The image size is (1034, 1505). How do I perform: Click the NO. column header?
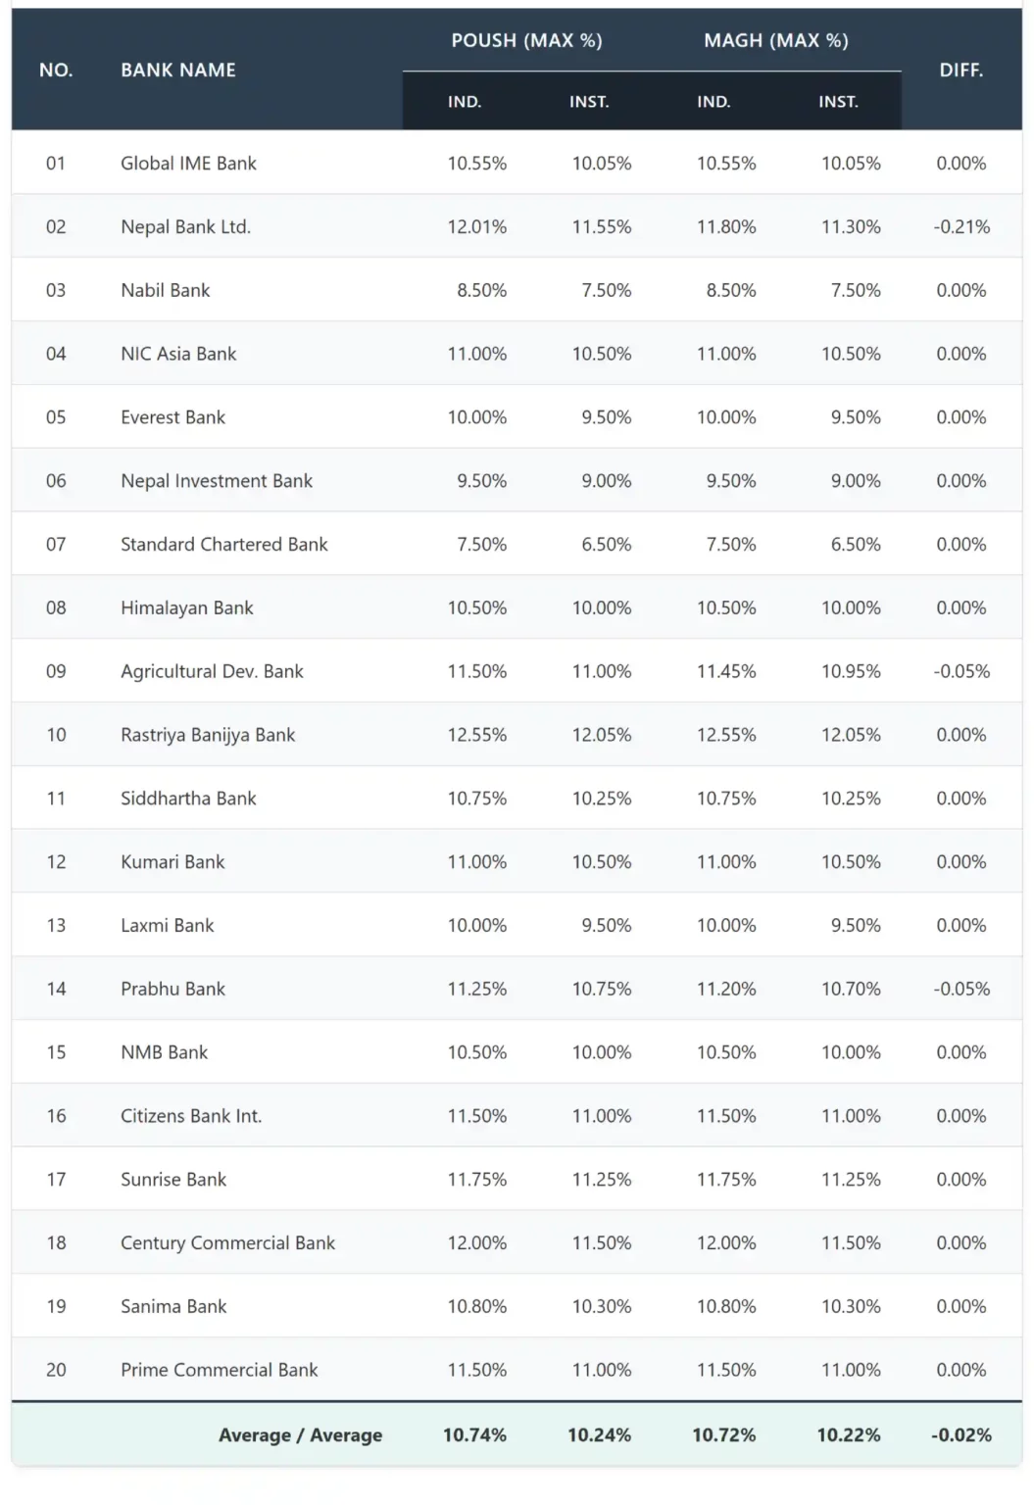coord(56,71)
